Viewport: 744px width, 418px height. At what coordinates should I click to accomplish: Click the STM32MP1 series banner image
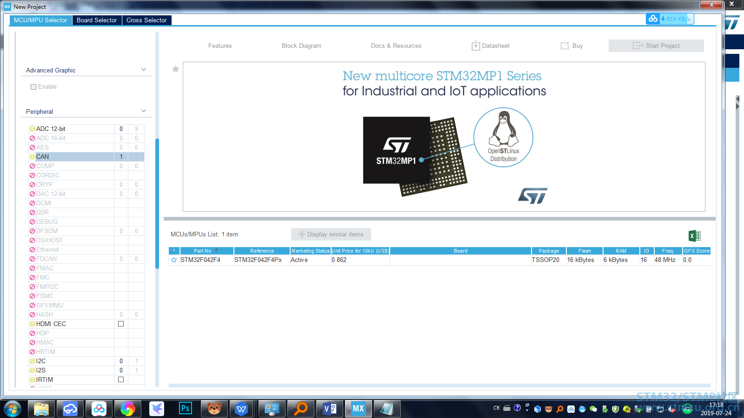[444, 137]
